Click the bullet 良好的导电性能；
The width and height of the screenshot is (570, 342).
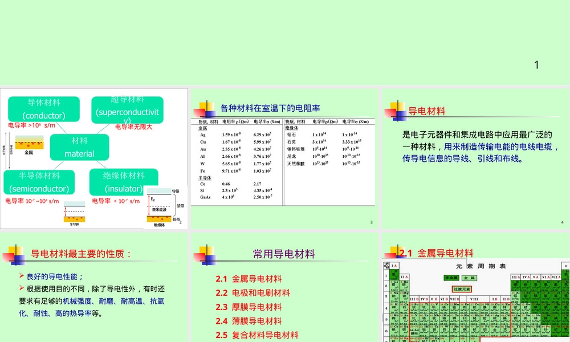(x=55, y=276)
